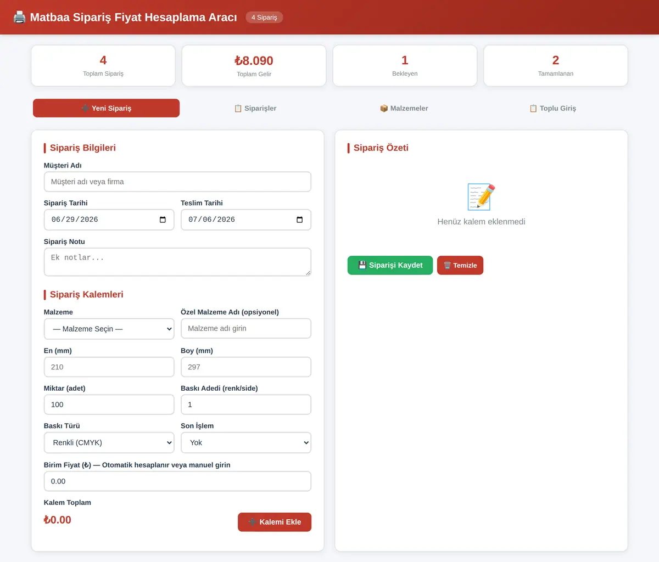Image resolution: width=659 pixels, height=562 pixels.
Task: Click the ₺0.00 Kalem Toplam value
Action: tap(58, 520)
